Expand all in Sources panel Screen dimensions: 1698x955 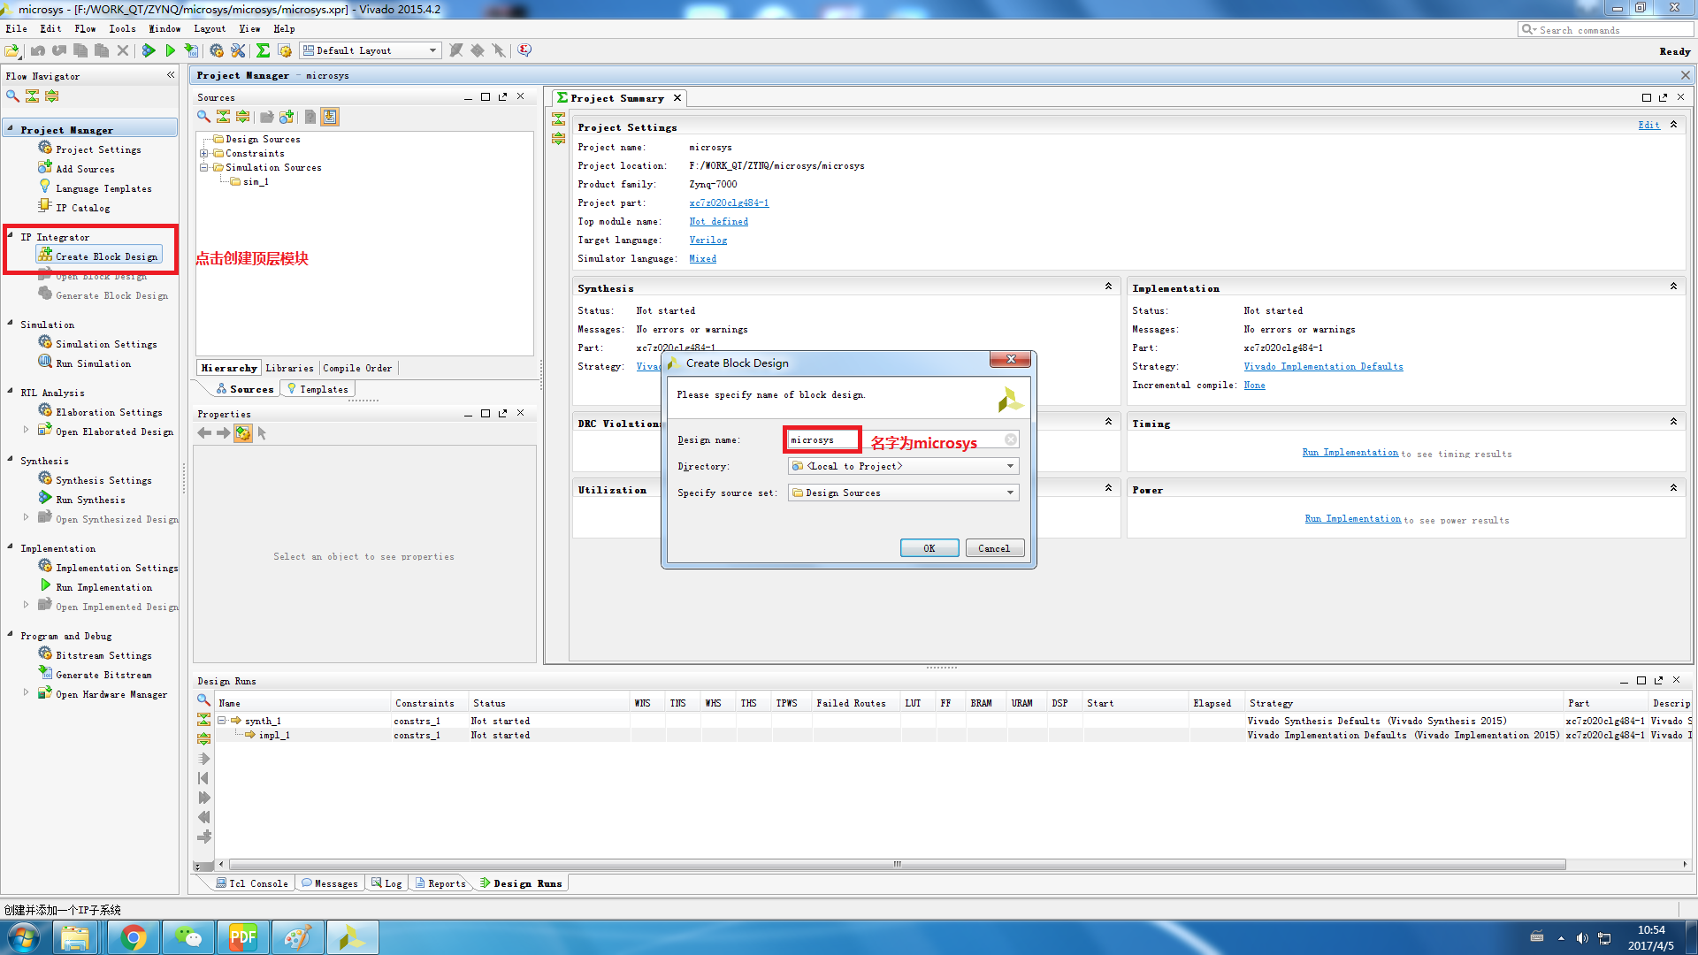(242, 116)
